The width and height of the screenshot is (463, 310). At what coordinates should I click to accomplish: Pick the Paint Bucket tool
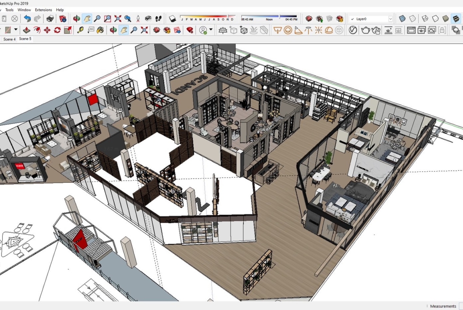coord(101,30)
